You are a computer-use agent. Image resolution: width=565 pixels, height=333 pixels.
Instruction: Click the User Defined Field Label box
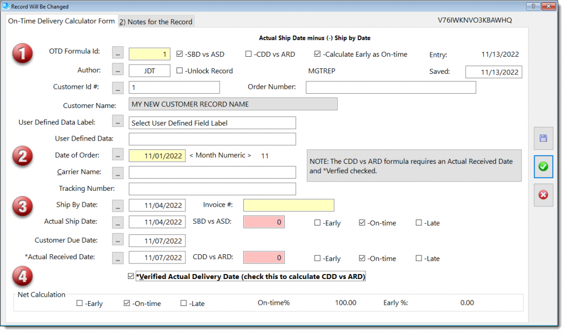click(x=212, y=123)
